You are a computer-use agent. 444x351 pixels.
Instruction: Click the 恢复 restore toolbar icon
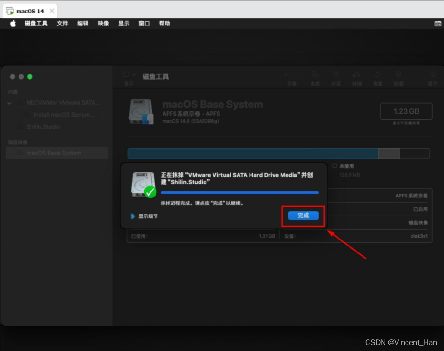tap(377, 74)
